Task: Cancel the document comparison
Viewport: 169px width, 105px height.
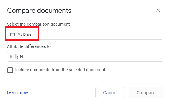Action: tap(110, 92)
